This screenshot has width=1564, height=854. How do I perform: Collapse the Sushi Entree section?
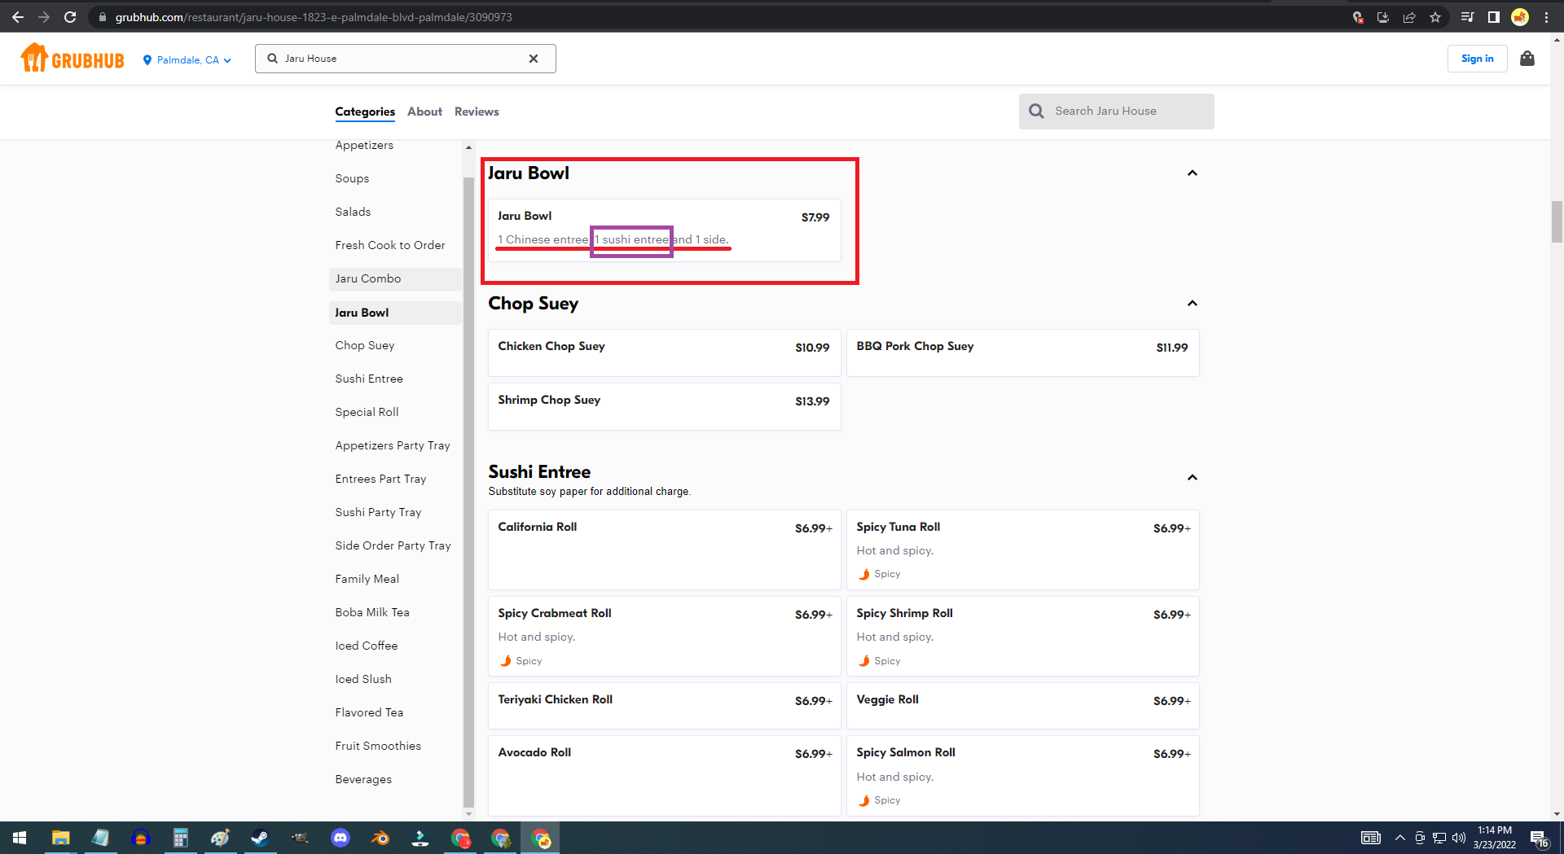(1192, 478)
